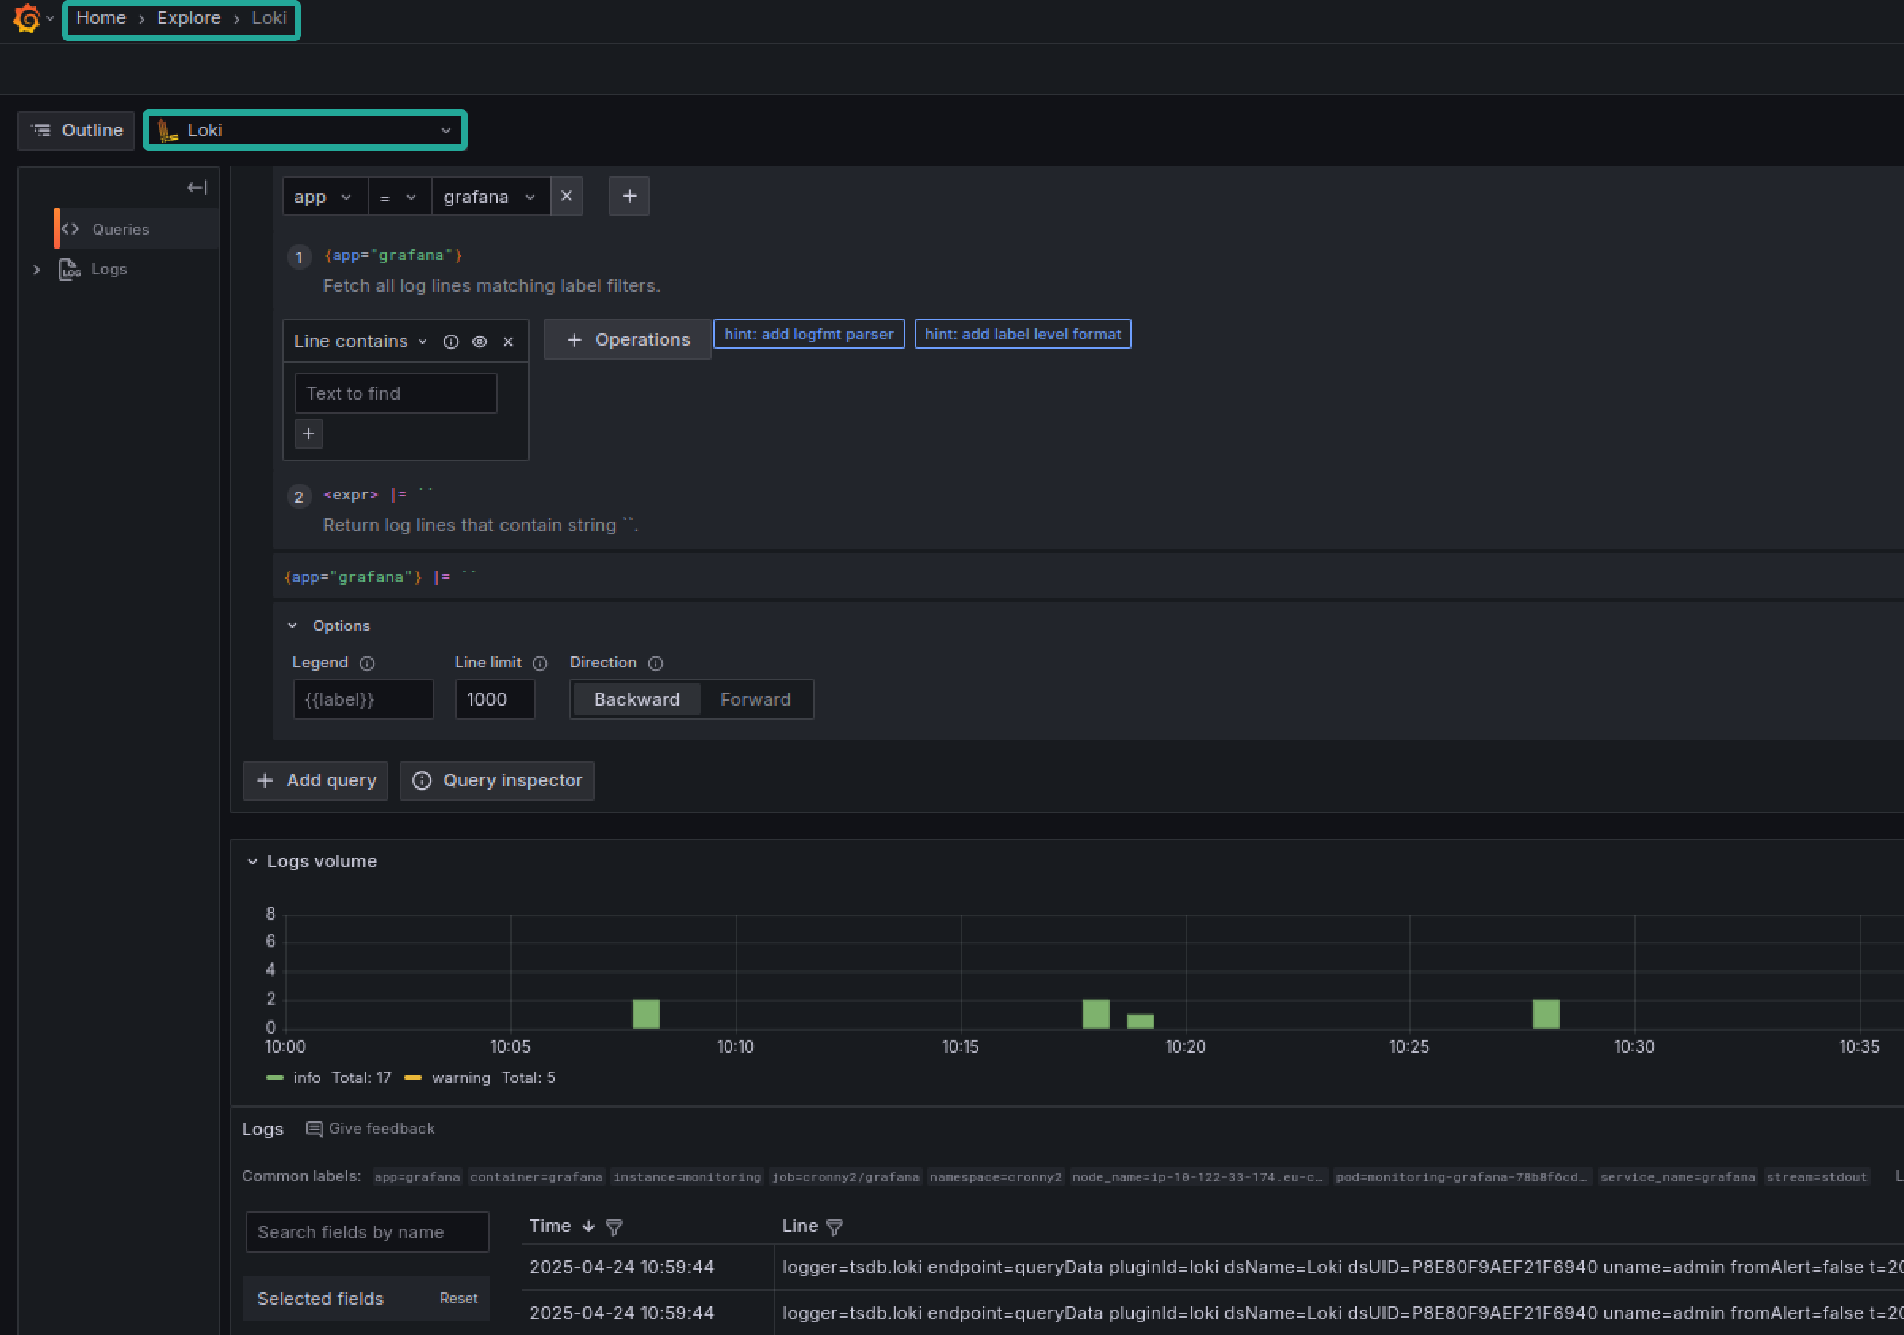Screen dimensions: 1904x1335
Task: Click the container=grafana common label
Action: tap(537, 1176)
